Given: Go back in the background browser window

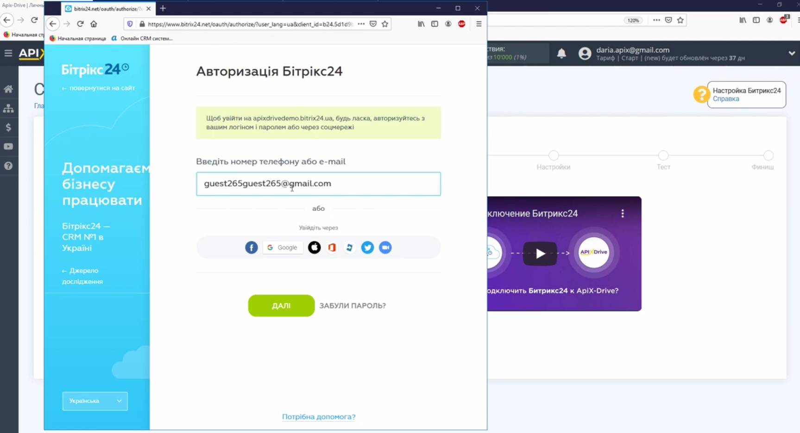Looking at the screenshot, I should [x=7, y=20].
